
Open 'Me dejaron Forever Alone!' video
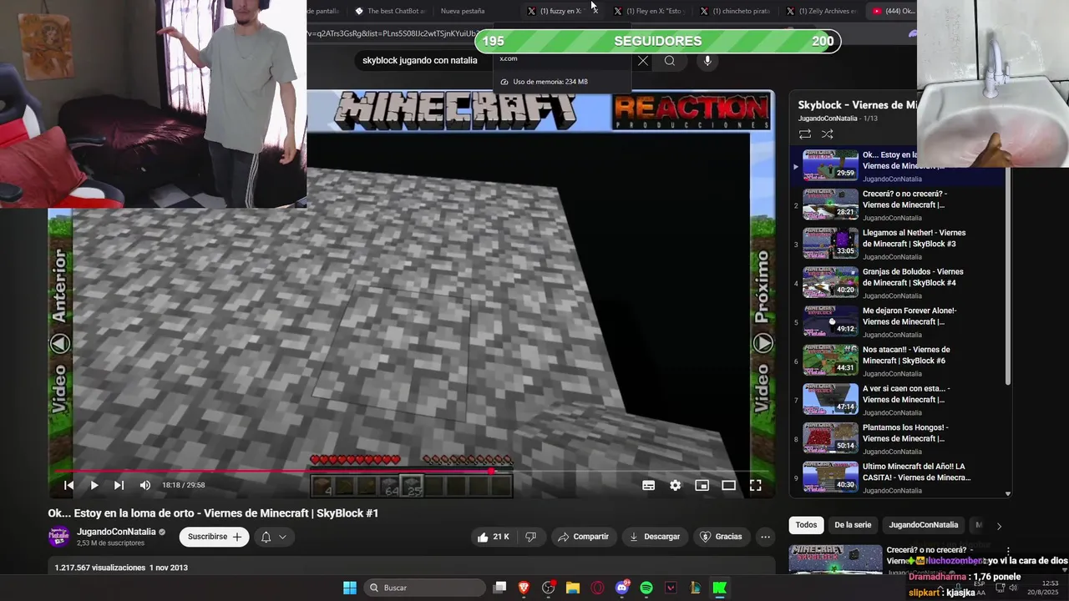coord(898,322)
